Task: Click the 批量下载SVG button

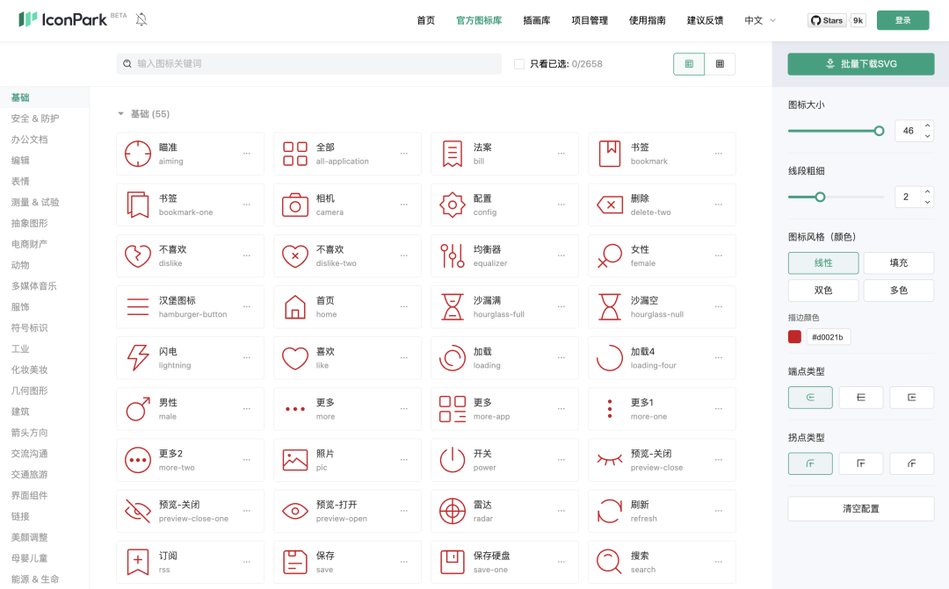Action: click(860, 64)
